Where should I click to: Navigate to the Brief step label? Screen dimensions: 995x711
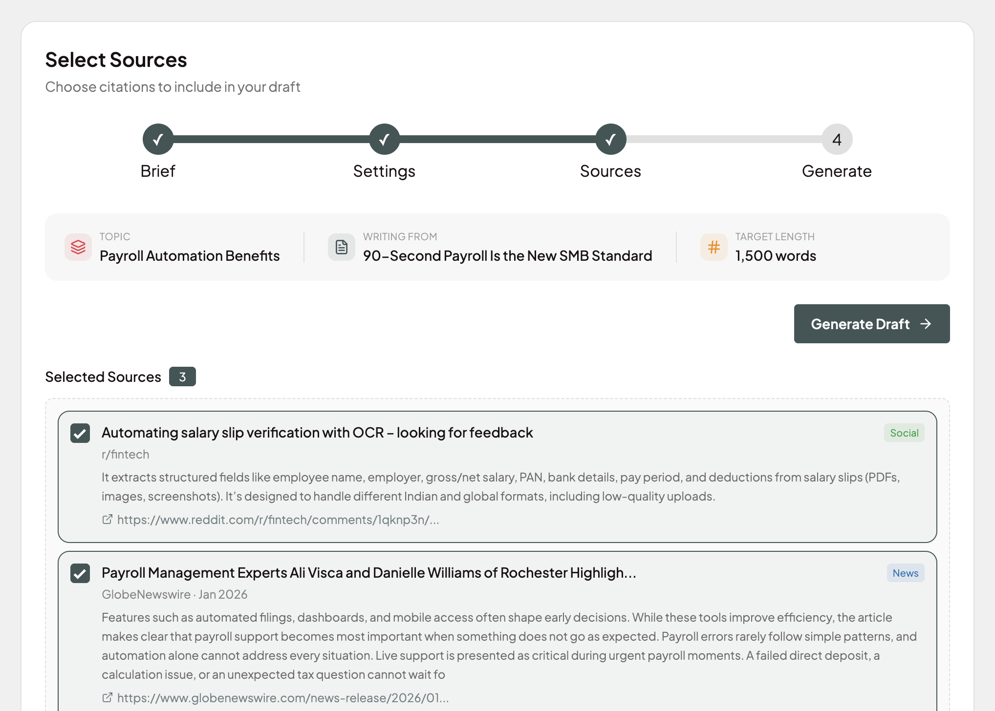pyautogui.click(x=157, y=171)
